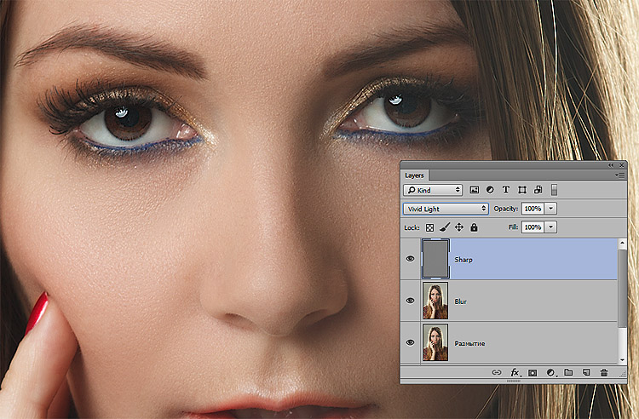Click the Fill label
The image size is (639, 419).
pos(513,227)
